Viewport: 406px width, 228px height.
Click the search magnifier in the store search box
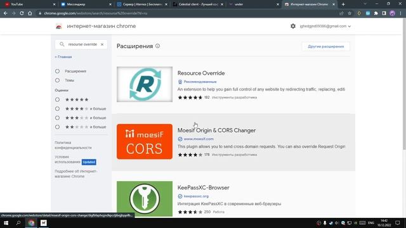click(x=62, y=44)
